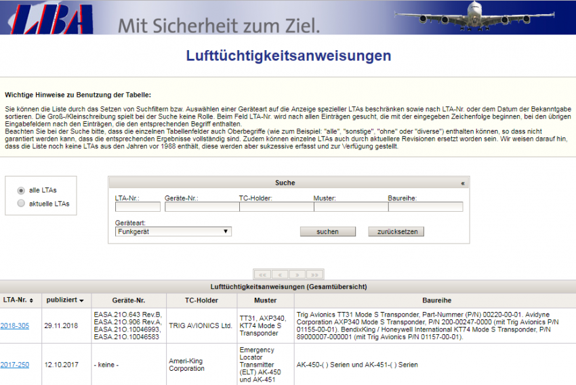576x385 pixels.
Task: Click the suchen button
Action: tap(328, 231)
